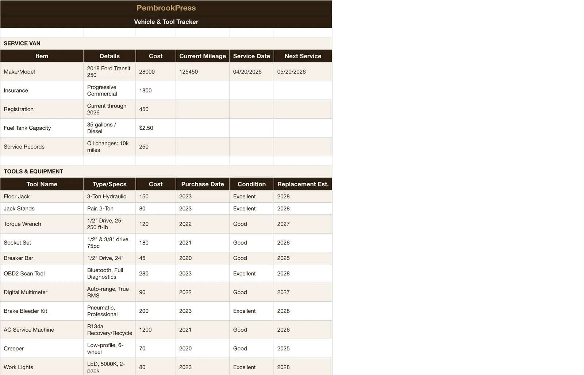The width and height of the screenshot is (584, 375).
Task: Click the Socket Set cost 180 cell
Action: (x=156, y=243)
